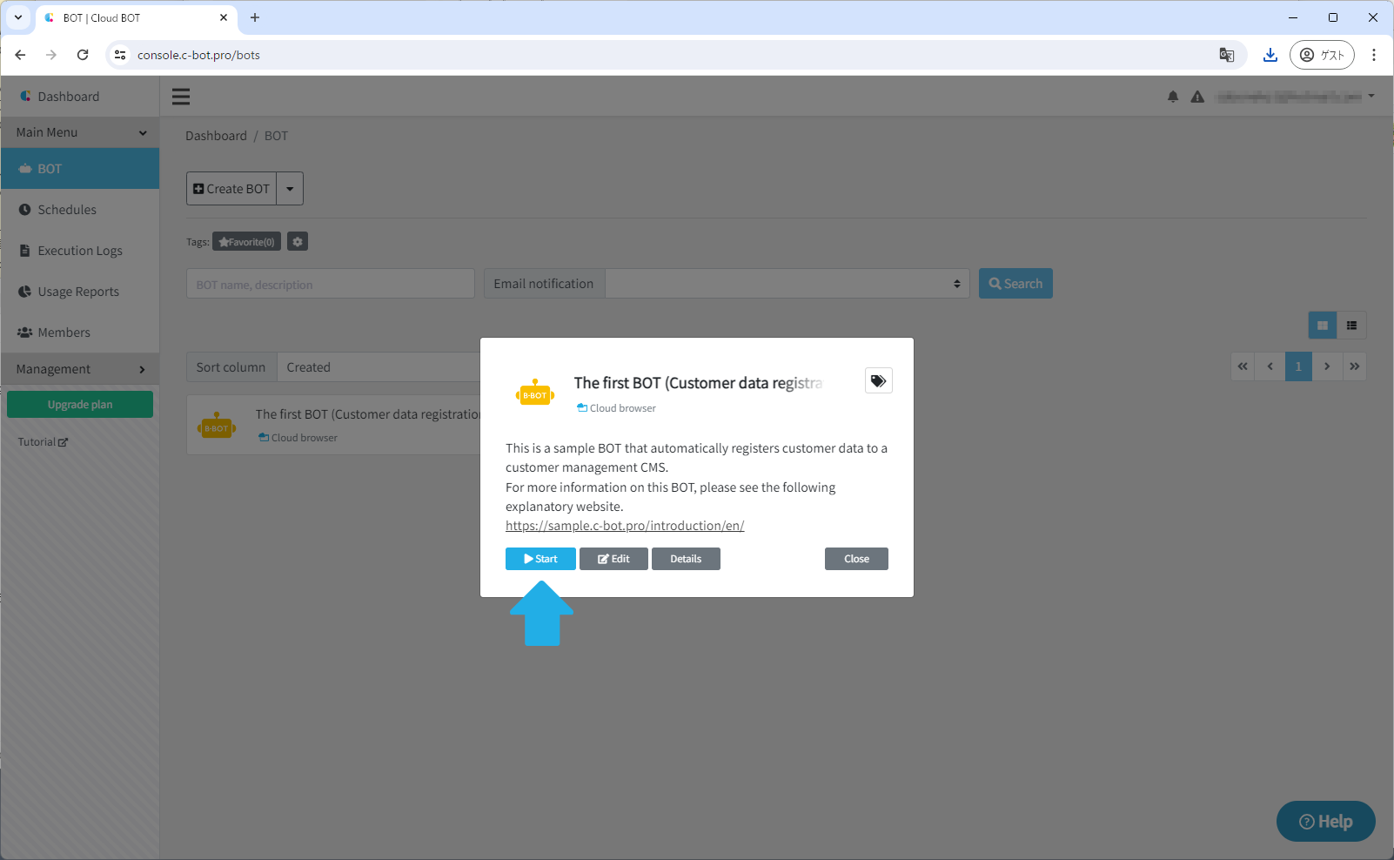Click the tag icon in the BOT dialog
The image size is (1394, 860).
878,381
